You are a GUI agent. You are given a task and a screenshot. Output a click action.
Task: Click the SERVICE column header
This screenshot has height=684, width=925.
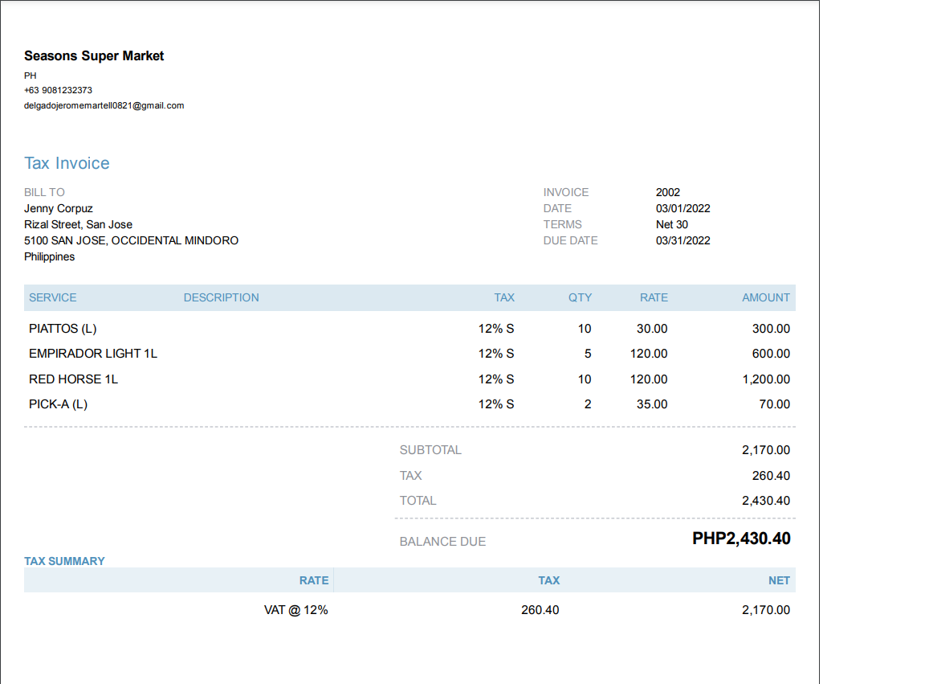pos(53,297)
